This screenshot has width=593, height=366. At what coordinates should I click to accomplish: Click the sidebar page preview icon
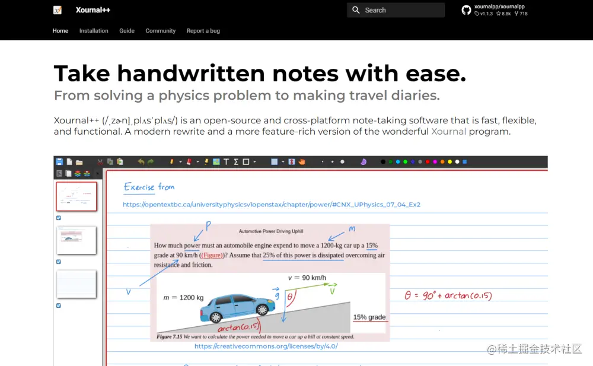click(x=59, y=173)
